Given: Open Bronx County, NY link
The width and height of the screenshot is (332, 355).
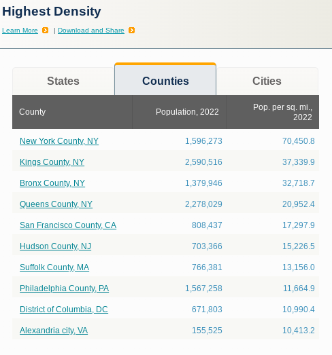Looking at the screenshot, I should [x=52, y=183].
